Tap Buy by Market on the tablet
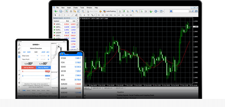Image resolution: width=225 pixels, height=107 pixels. pyautogui.click(x=43, y=68)
